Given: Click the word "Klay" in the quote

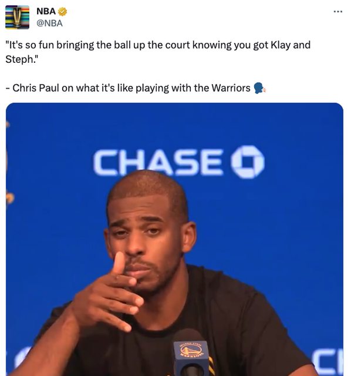Looking at the screenshot, I should tap(281, 45).
